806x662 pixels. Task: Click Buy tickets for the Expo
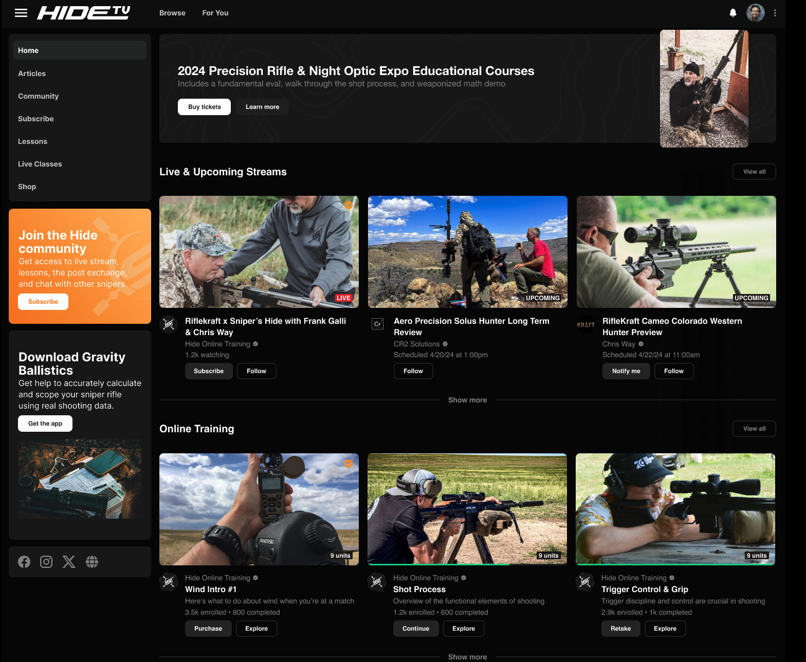point(204,107)
